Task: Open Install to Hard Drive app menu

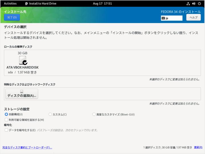Action: [41, 3]
